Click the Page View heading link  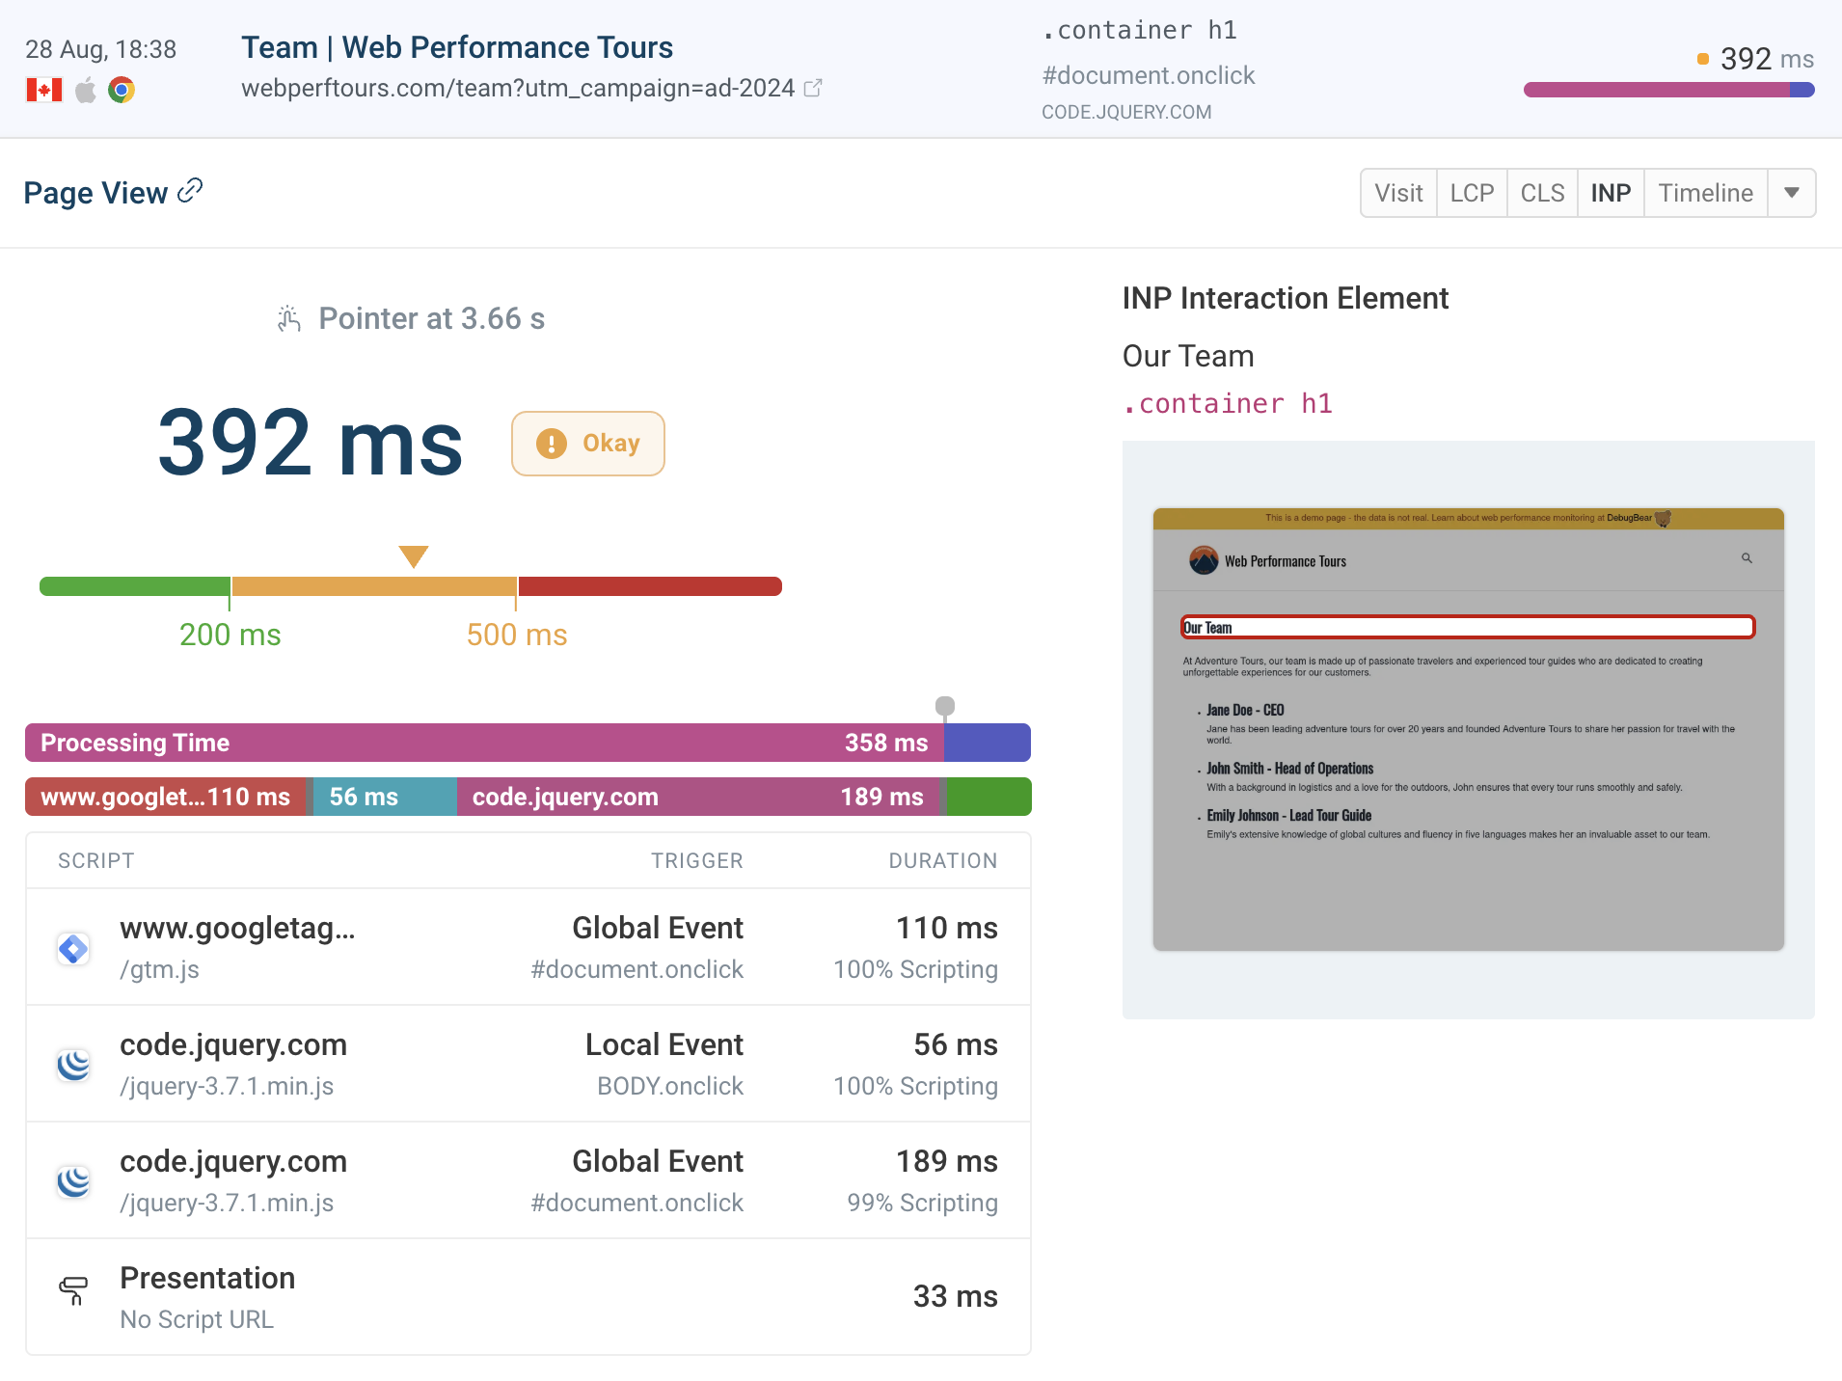click(x=95, y=193)
